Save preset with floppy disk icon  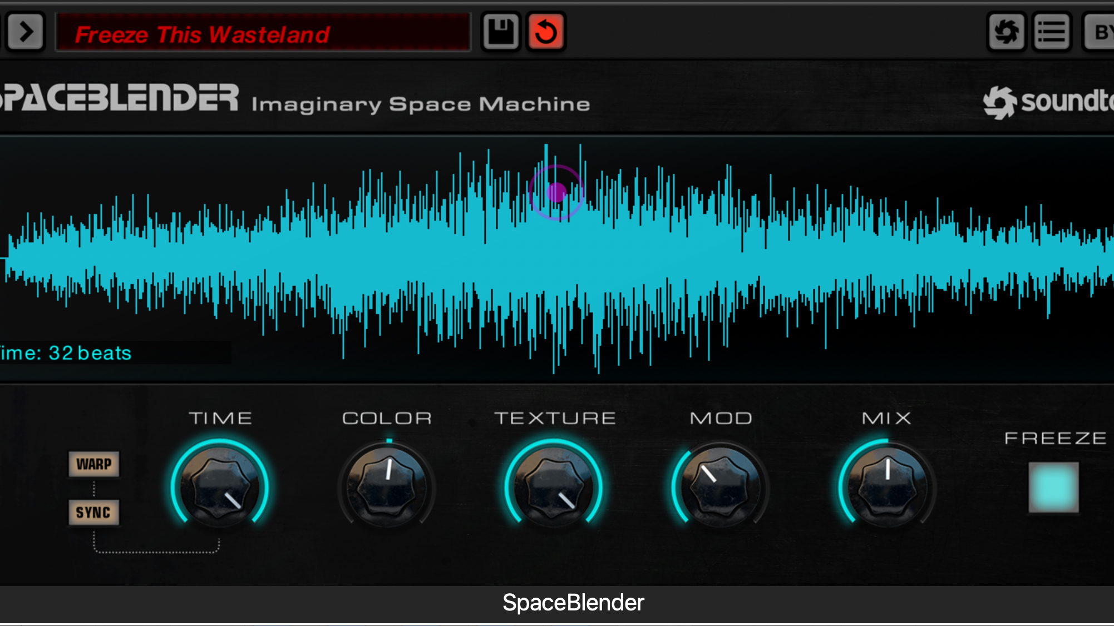click(501, 32)
